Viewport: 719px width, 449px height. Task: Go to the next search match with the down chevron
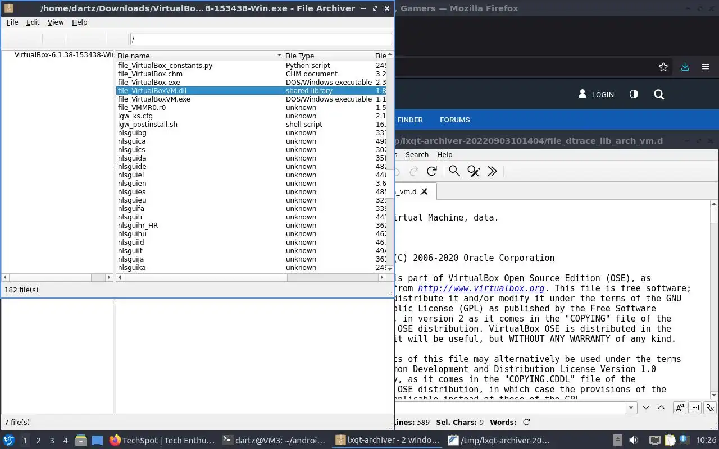coord(646,407)
